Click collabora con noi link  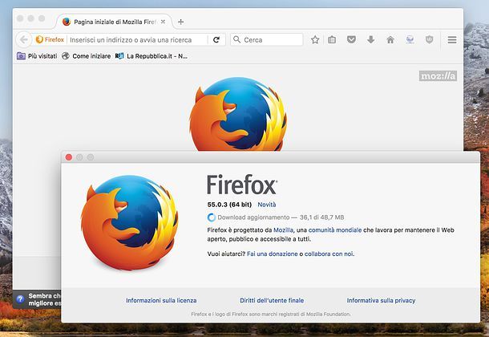[x=329, y=254]
